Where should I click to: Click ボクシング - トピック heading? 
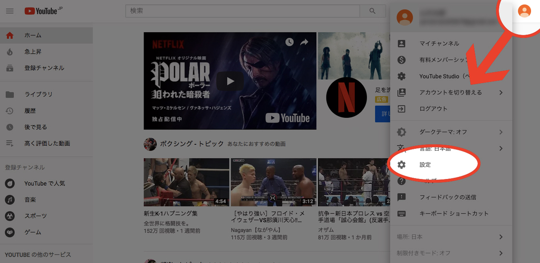tap(192, 144)
